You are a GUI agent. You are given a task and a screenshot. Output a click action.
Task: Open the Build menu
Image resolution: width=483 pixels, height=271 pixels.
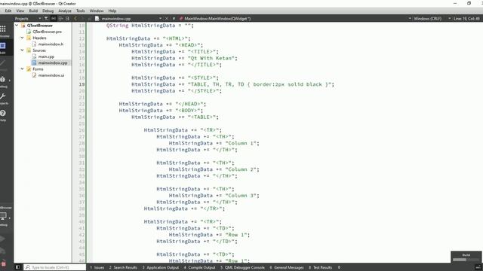[x=33, y=11]
